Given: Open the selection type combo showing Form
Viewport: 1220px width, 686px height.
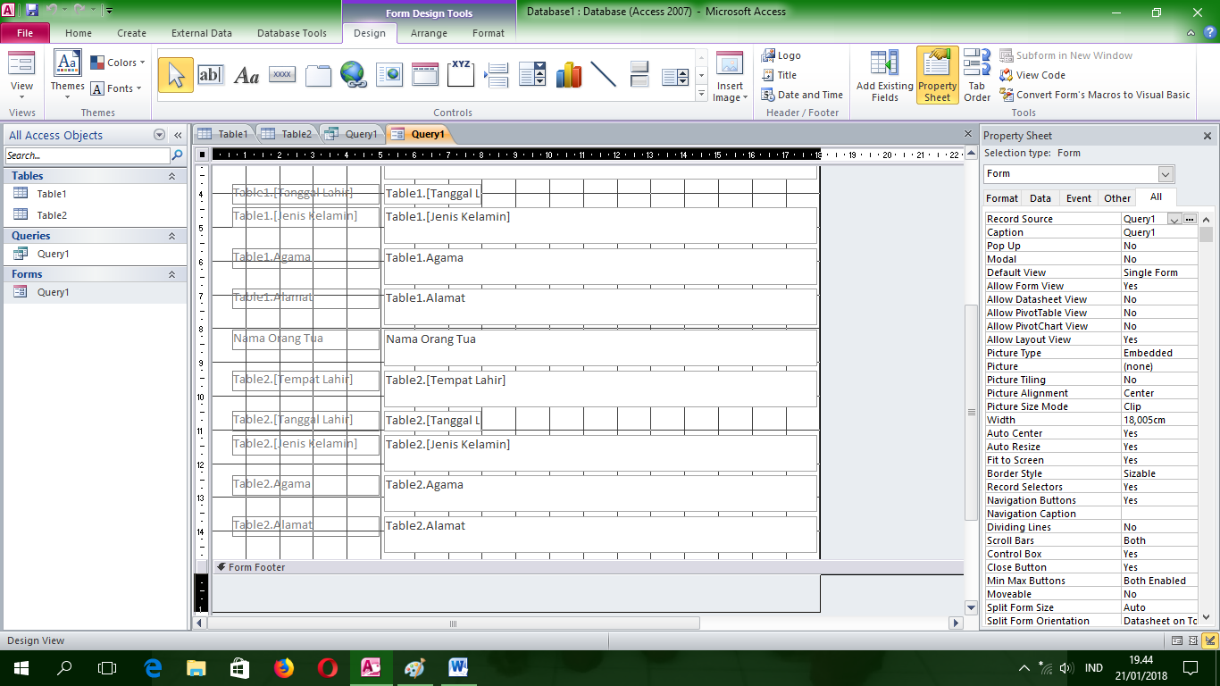Looking at the screenshot, I should 1166,174.
